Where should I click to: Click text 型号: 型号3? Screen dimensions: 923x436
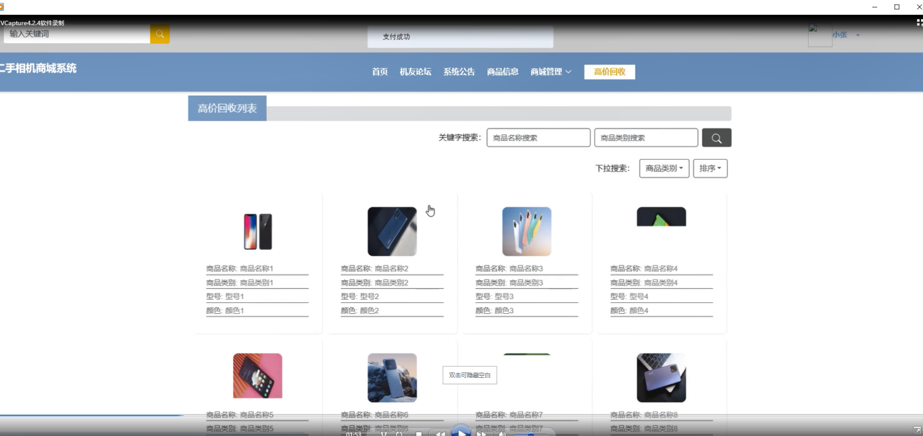click(x=495, y=296)
